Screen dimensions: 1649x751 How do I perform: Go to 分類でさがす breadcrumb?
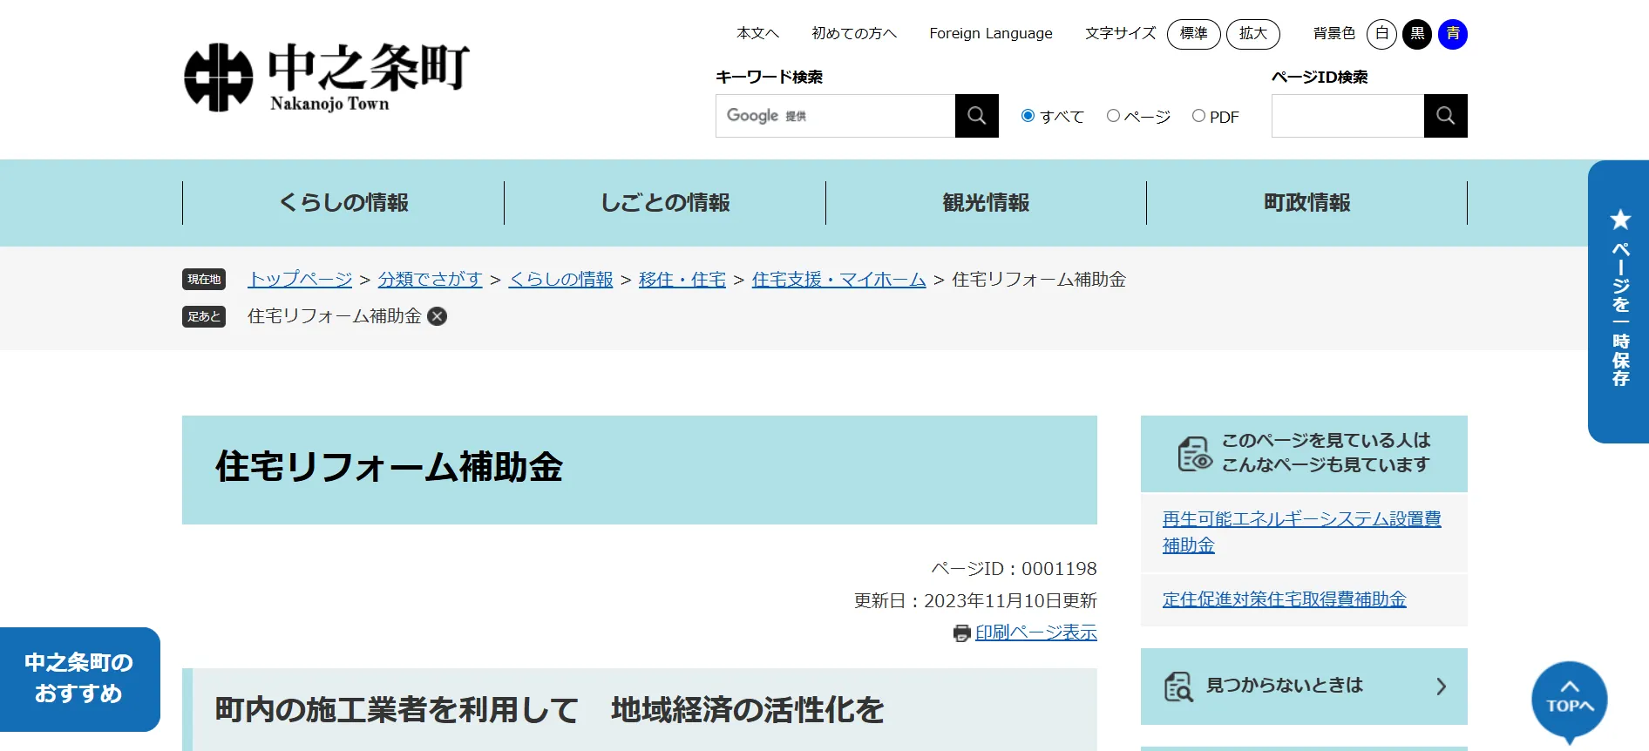click(x=430, y=280)
